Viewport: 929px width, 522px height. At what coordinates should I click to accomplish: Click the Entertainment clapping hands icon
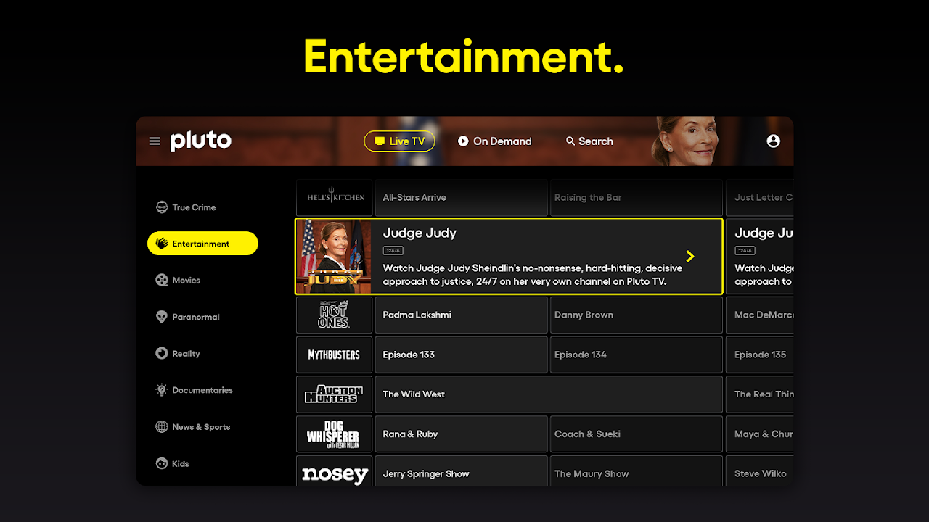point(162,244)
